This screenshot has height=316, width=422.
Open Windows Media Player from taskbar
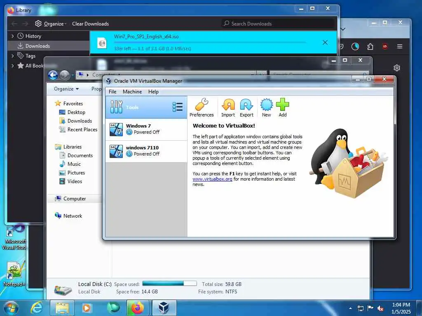pos(87,308)
